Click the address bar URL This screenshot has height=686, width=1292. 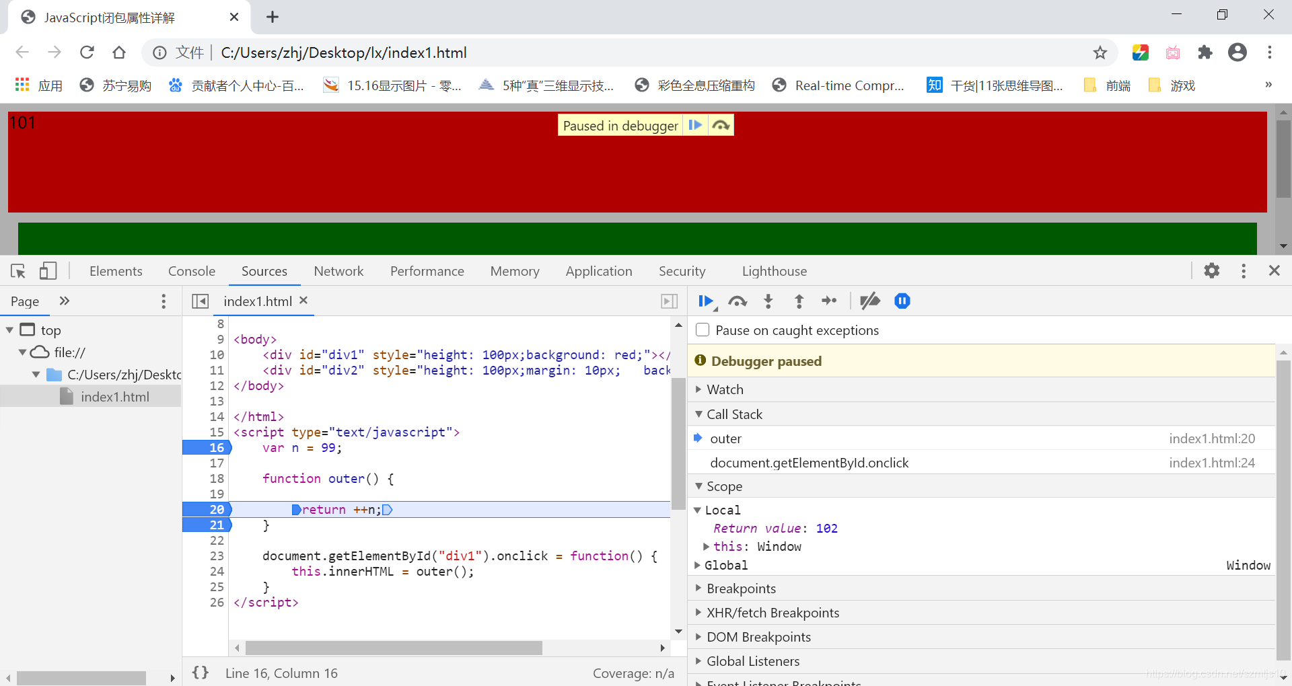344,52
